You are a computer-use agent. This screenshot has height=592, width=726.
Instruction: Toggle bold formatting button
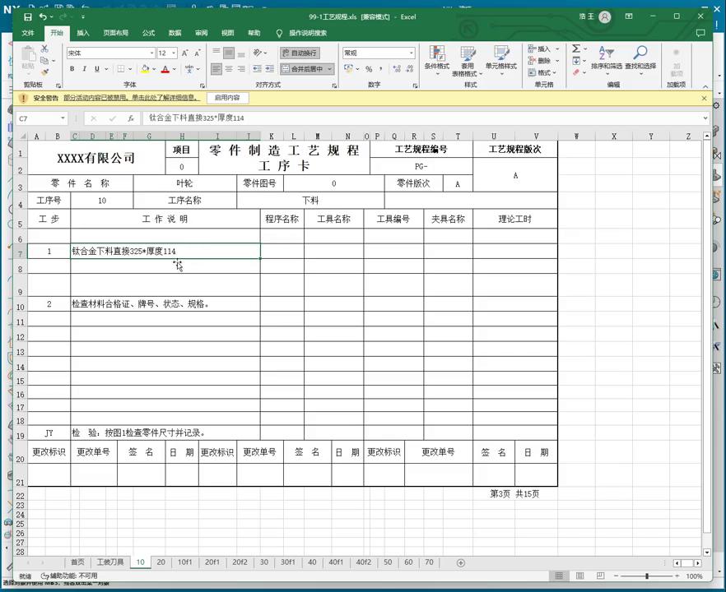[72, 69]
